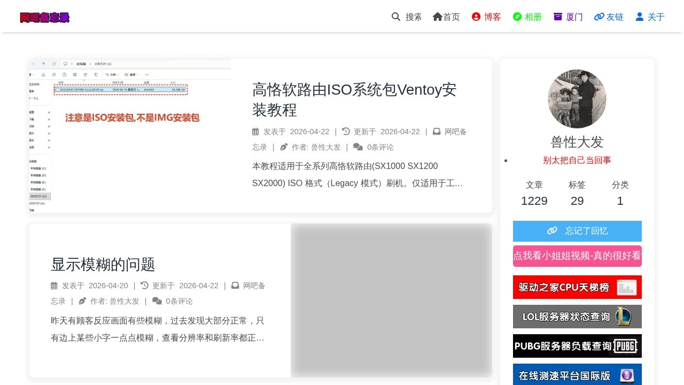Screen dimensions: 684x385
Task: Click archive box icon beside 网吧备忘录 category
Action: (x=437, y=132)
